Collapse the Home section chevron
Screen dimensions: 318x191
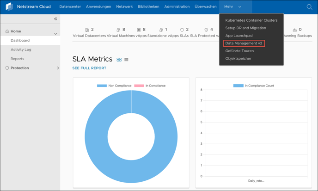55,34
